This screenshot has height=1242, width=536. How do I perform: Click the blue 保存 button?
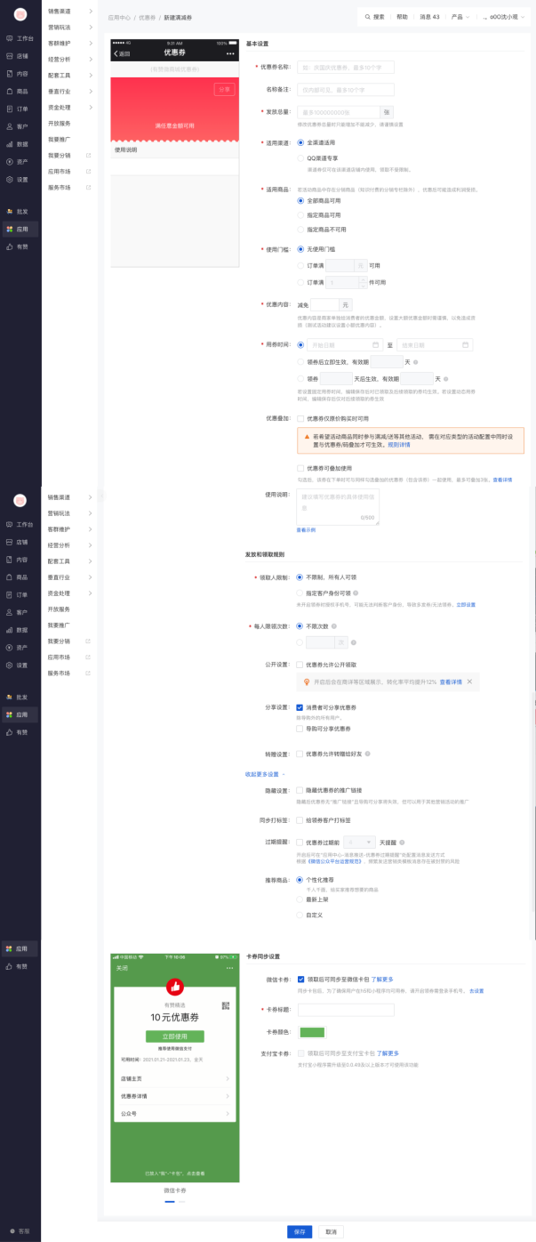[x=300, y=1231]
